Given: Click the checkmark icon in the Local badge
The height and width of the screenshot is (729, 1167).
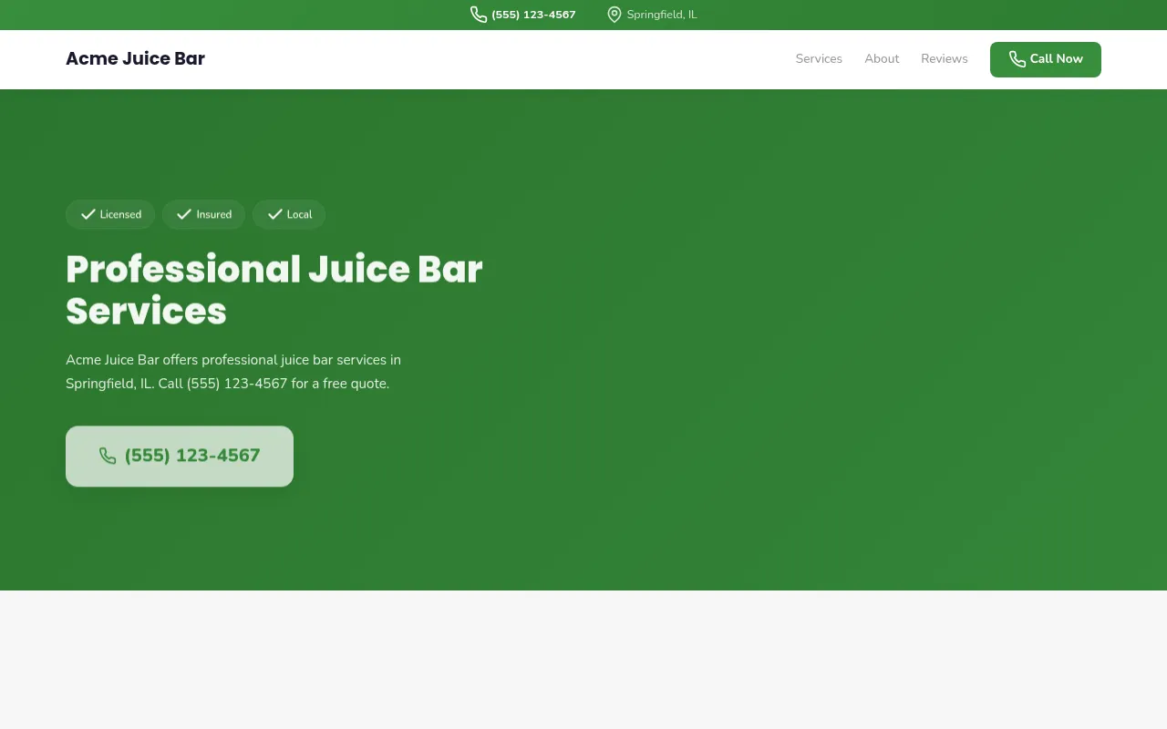Looking at the screenshot, I should coord(275,214).
